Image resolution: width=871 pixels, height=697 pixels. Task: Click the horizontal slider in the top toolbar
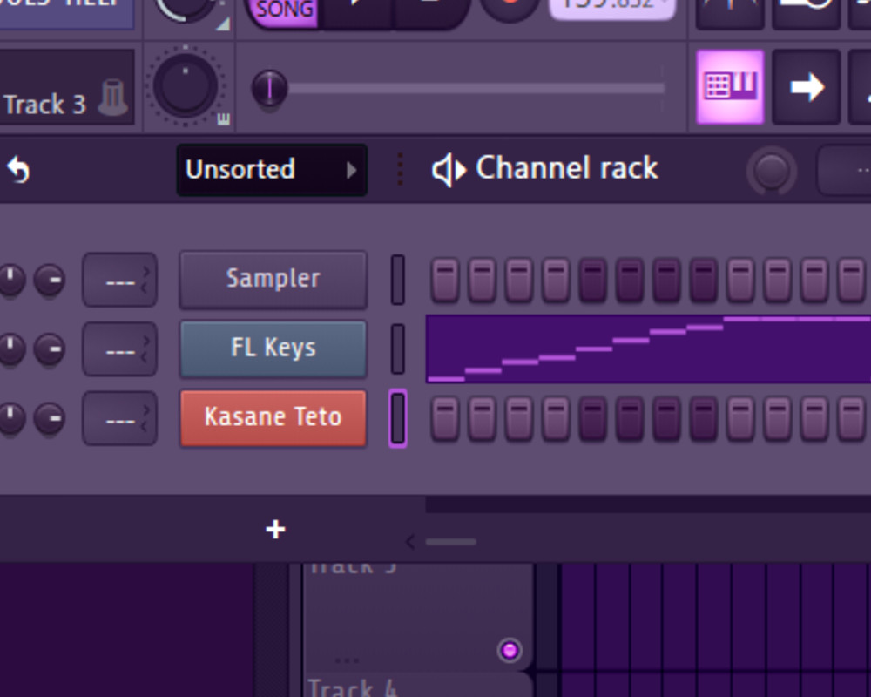(x=270, y=86)
